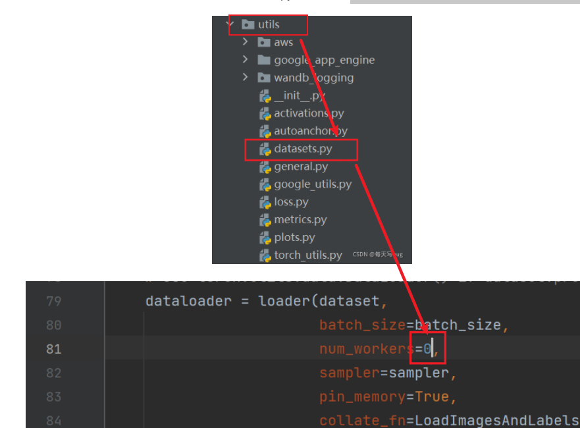This screenshot has width=580, height=428.
Task: Click the pin_memory keyword argument
Action: 363,397
